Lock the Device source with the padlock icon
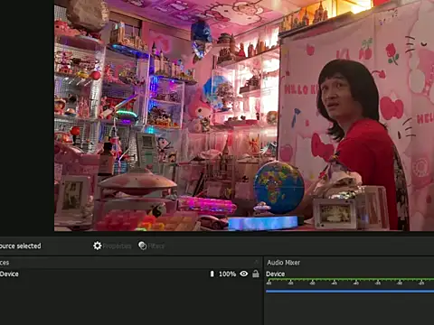 pos(256,274)
